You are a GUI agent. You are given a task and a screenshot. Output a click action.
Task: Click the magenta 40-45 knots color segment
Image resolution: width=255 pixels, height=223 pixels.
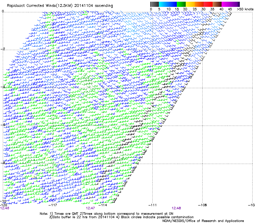click(x=226, y=4)
